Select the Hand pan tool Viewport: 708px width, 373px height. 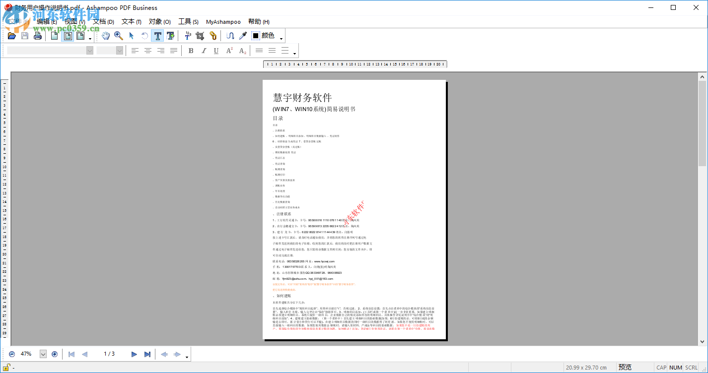pyautogui.click(x=106, y=36)
